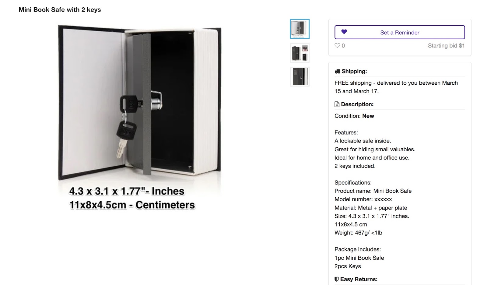This screenshot has height=285, width=487.
Task: Click the Easy Returns shield icon
Action: coord(337,279)
